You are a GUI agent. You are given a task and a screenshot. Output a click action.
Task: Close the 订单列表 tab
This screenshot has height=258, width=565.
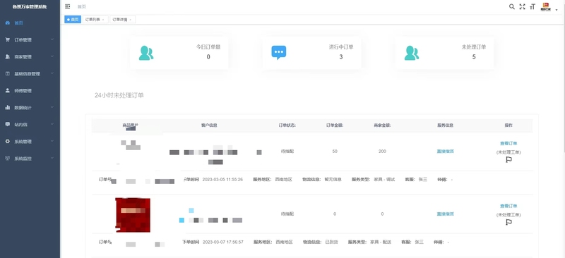point(103,20)
